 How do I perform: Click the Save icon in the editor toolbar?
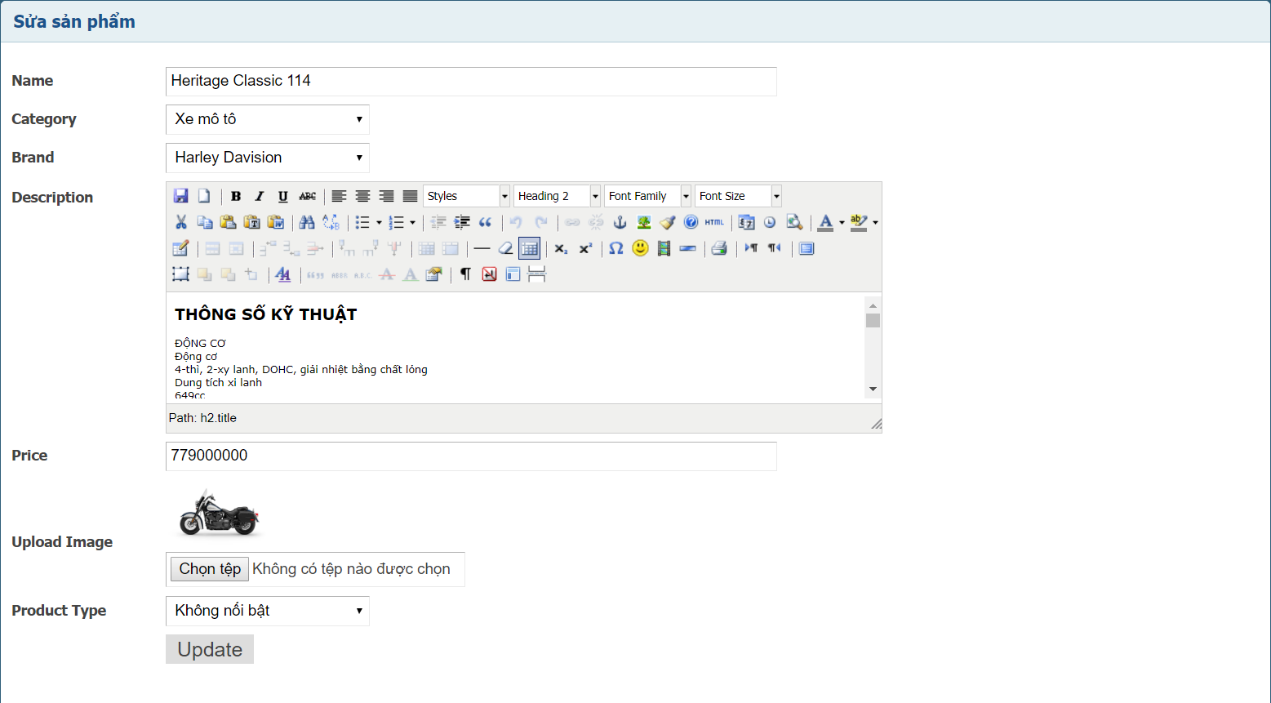click(x=181, y=196)
